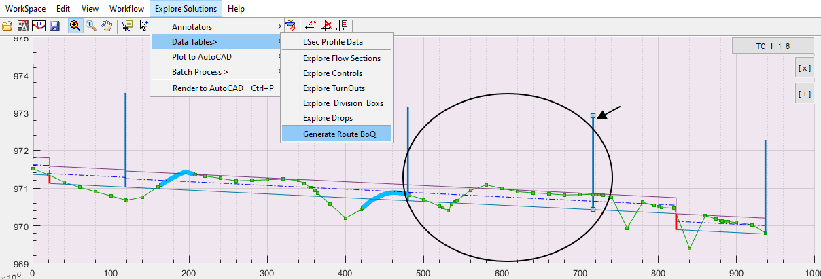Screen dimensions: 821x279
Task: Open the Workflow menu
Action: pyautogui.click(x=126, y=9)
